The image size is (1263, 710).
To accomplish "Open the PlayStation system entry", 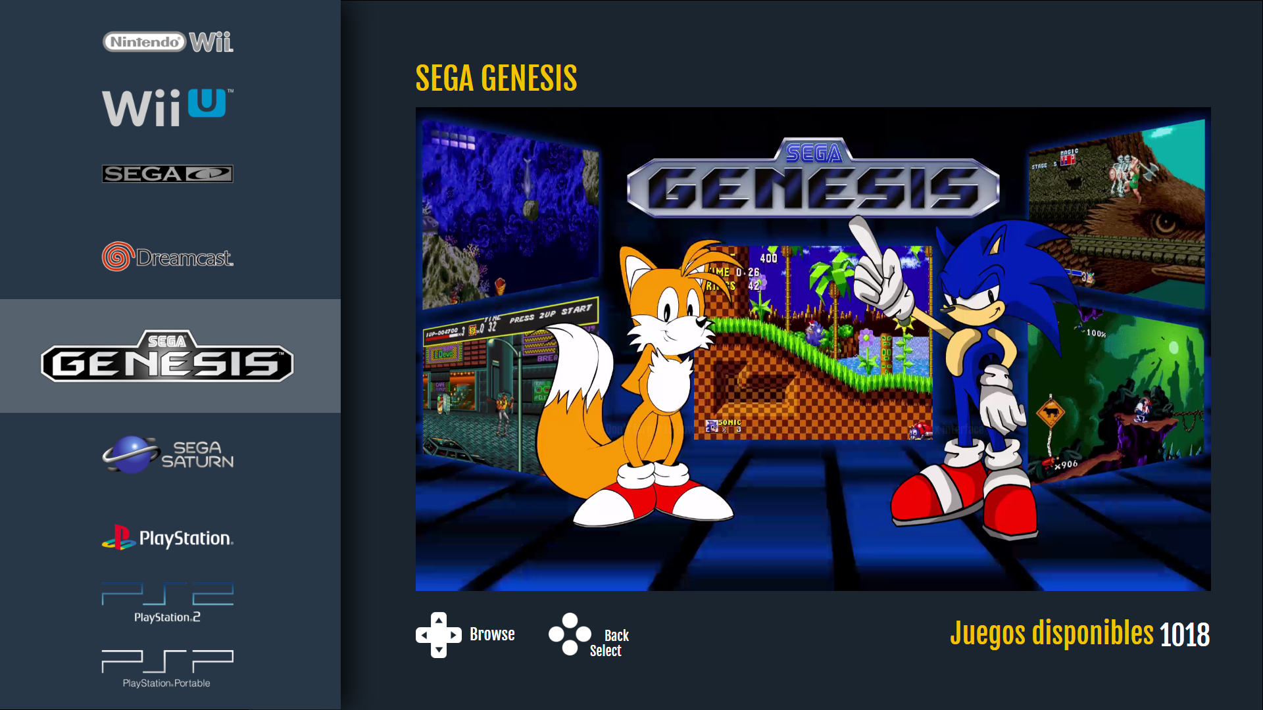I will coord(168,537).
